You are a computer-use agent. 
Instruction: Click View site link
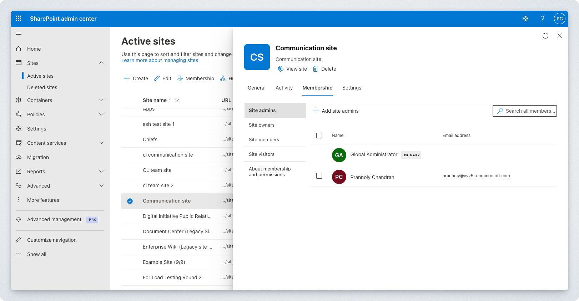(292, 69)
